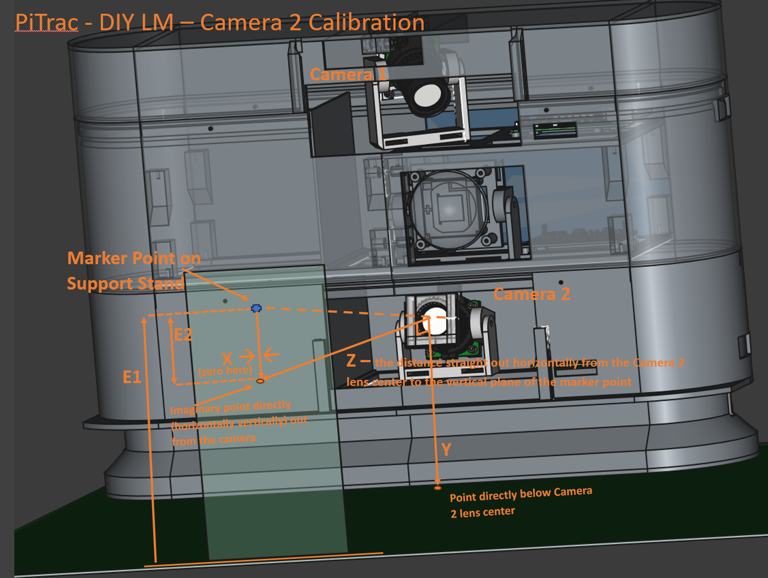Click the "Imaginary point directly" annotation text

point(230,408)
